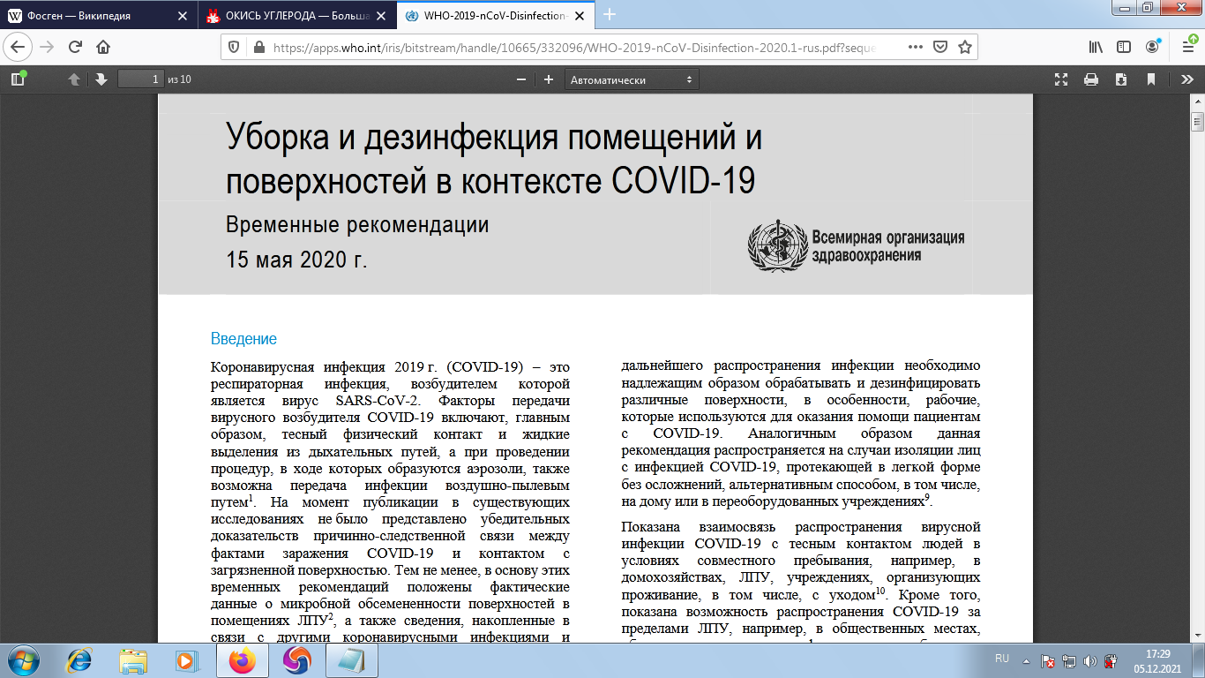Open Presentation Mode in the PDF viewer
1205x678 pixels.
click(x=1060, y=79)
